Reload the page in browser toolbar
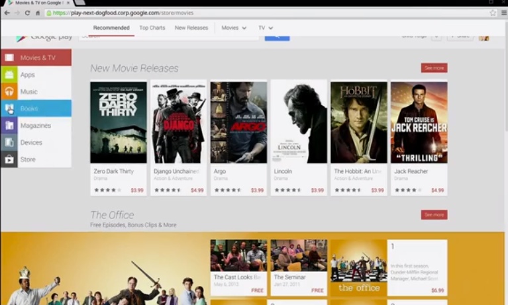The image size is (508, 305). click(x=27, y=13)
